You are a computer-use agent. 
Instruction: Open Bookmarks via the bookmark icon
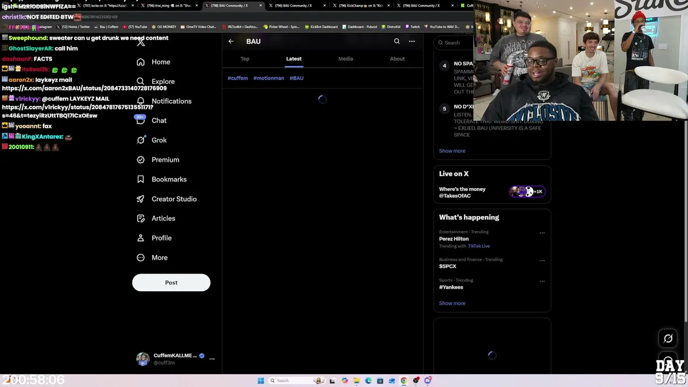(140, 179)
